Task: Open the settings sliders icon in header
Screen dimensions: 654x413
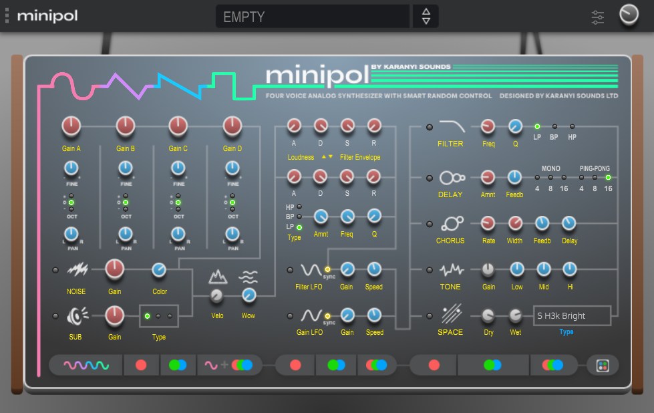Action: coord(598,17)
